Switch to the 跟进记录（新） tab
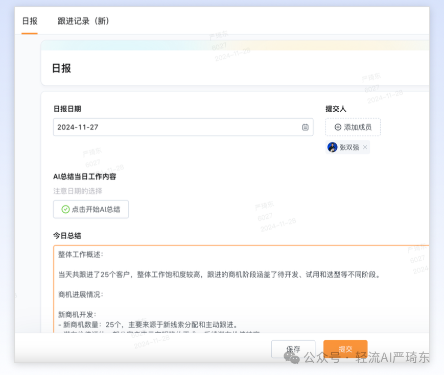Image resolution: width=444 pixels, height=375 pixels. click(x=83, y=21)
